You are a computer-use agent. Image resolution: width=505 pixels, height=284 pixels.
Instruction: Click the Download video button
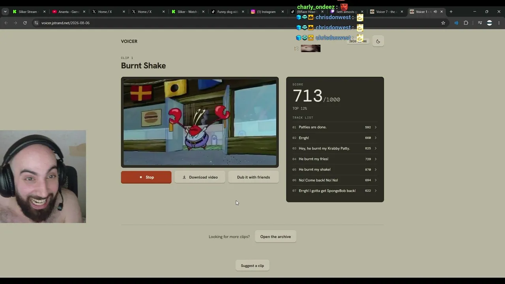[x=200, y=177]
